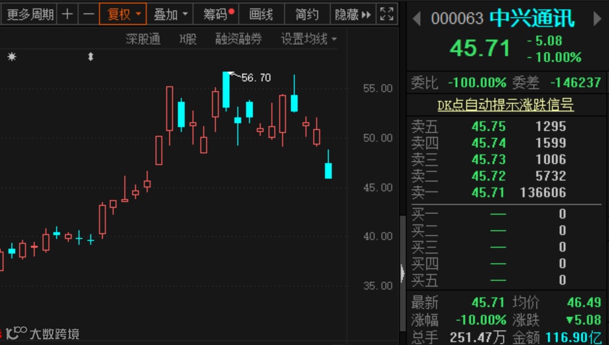Click the 委比 -100.00% value
Screen dimensions: 609x345
pos(477,82)
